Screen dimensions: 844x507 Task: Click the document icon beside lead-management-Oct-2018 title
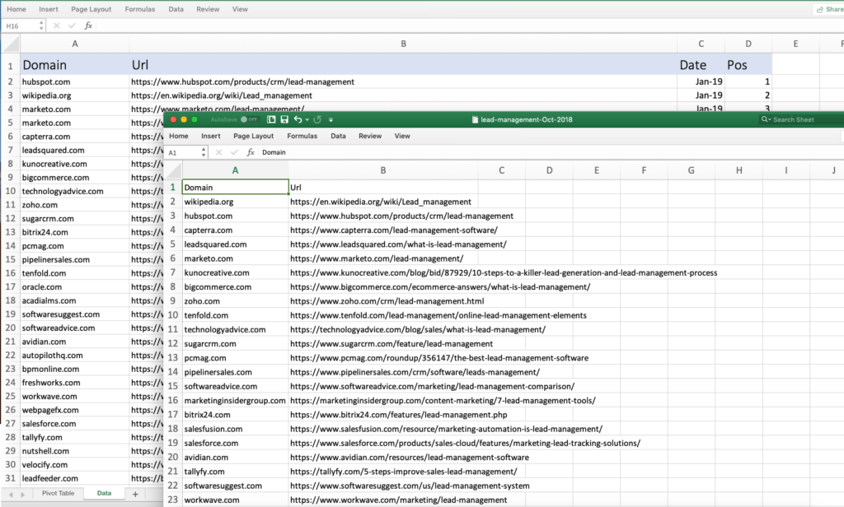(x=475, y=119)
